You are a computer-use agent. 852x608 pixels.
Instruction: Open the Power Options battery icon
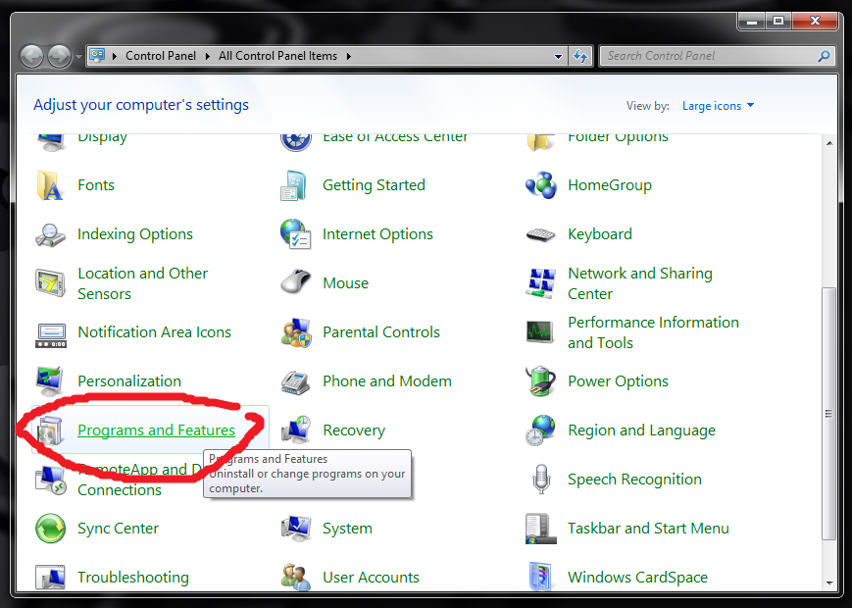[x=540, y=381]
